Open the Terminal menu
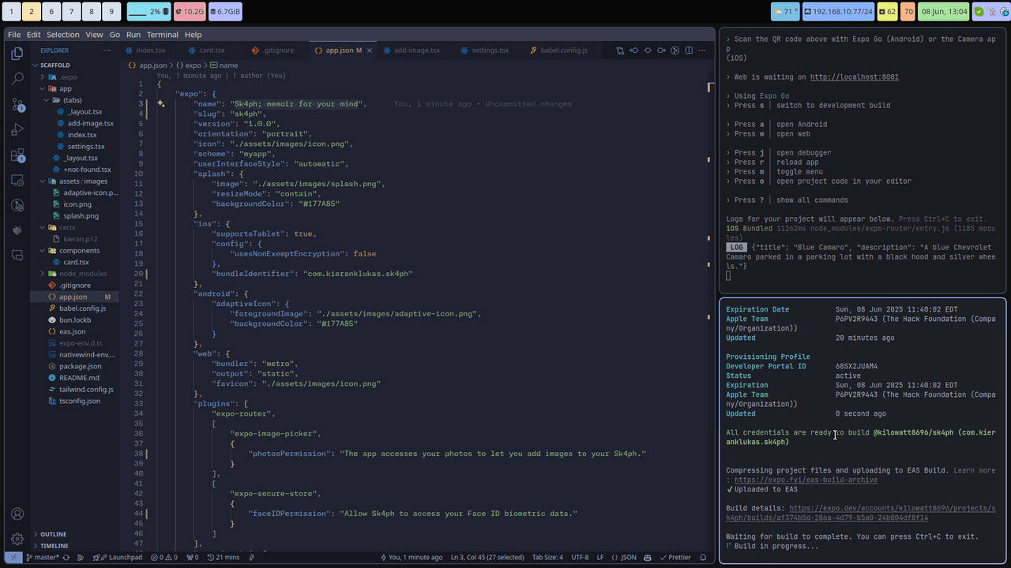 click(162, 35)
